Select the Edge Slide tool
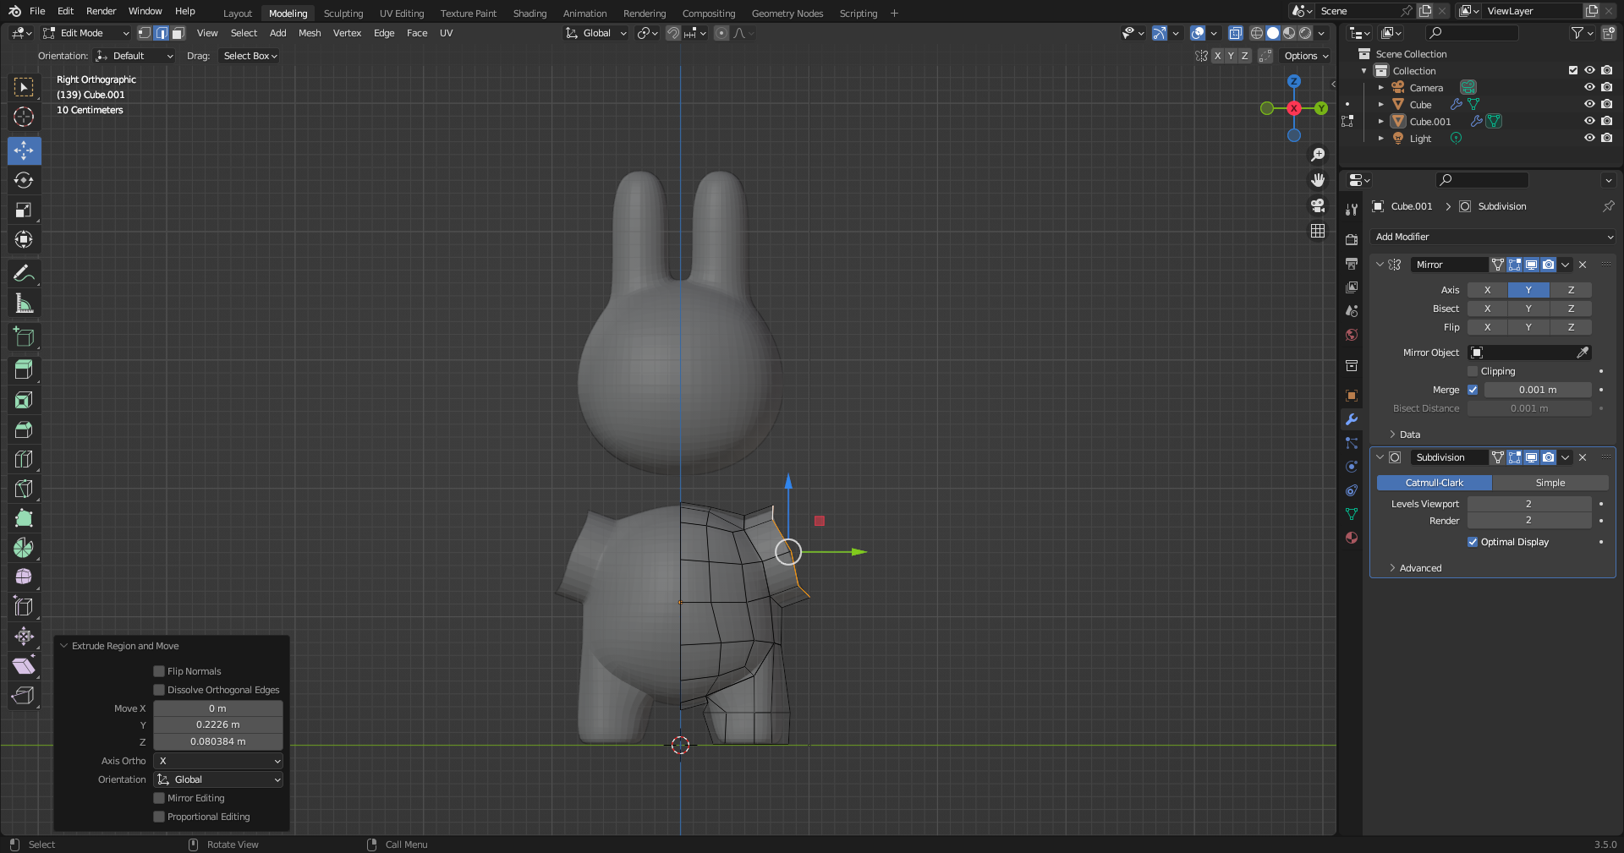This screenshot has width=1624, height=853. coord(24,607)
